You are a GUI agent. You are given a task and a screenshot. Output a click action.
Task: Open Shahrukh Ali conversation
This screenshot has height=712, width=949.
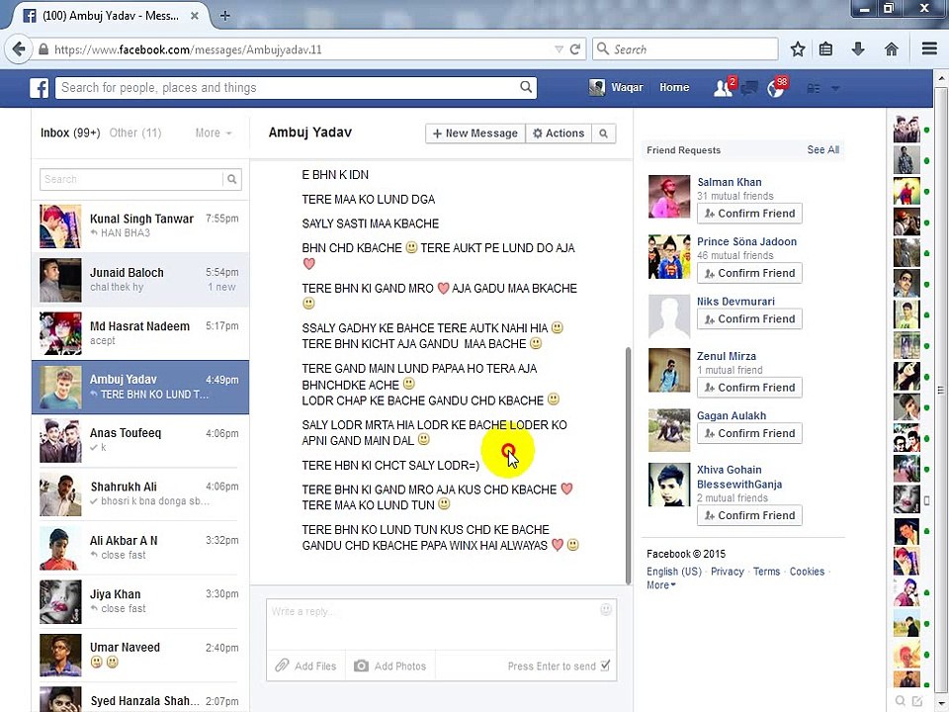[140, 494]
